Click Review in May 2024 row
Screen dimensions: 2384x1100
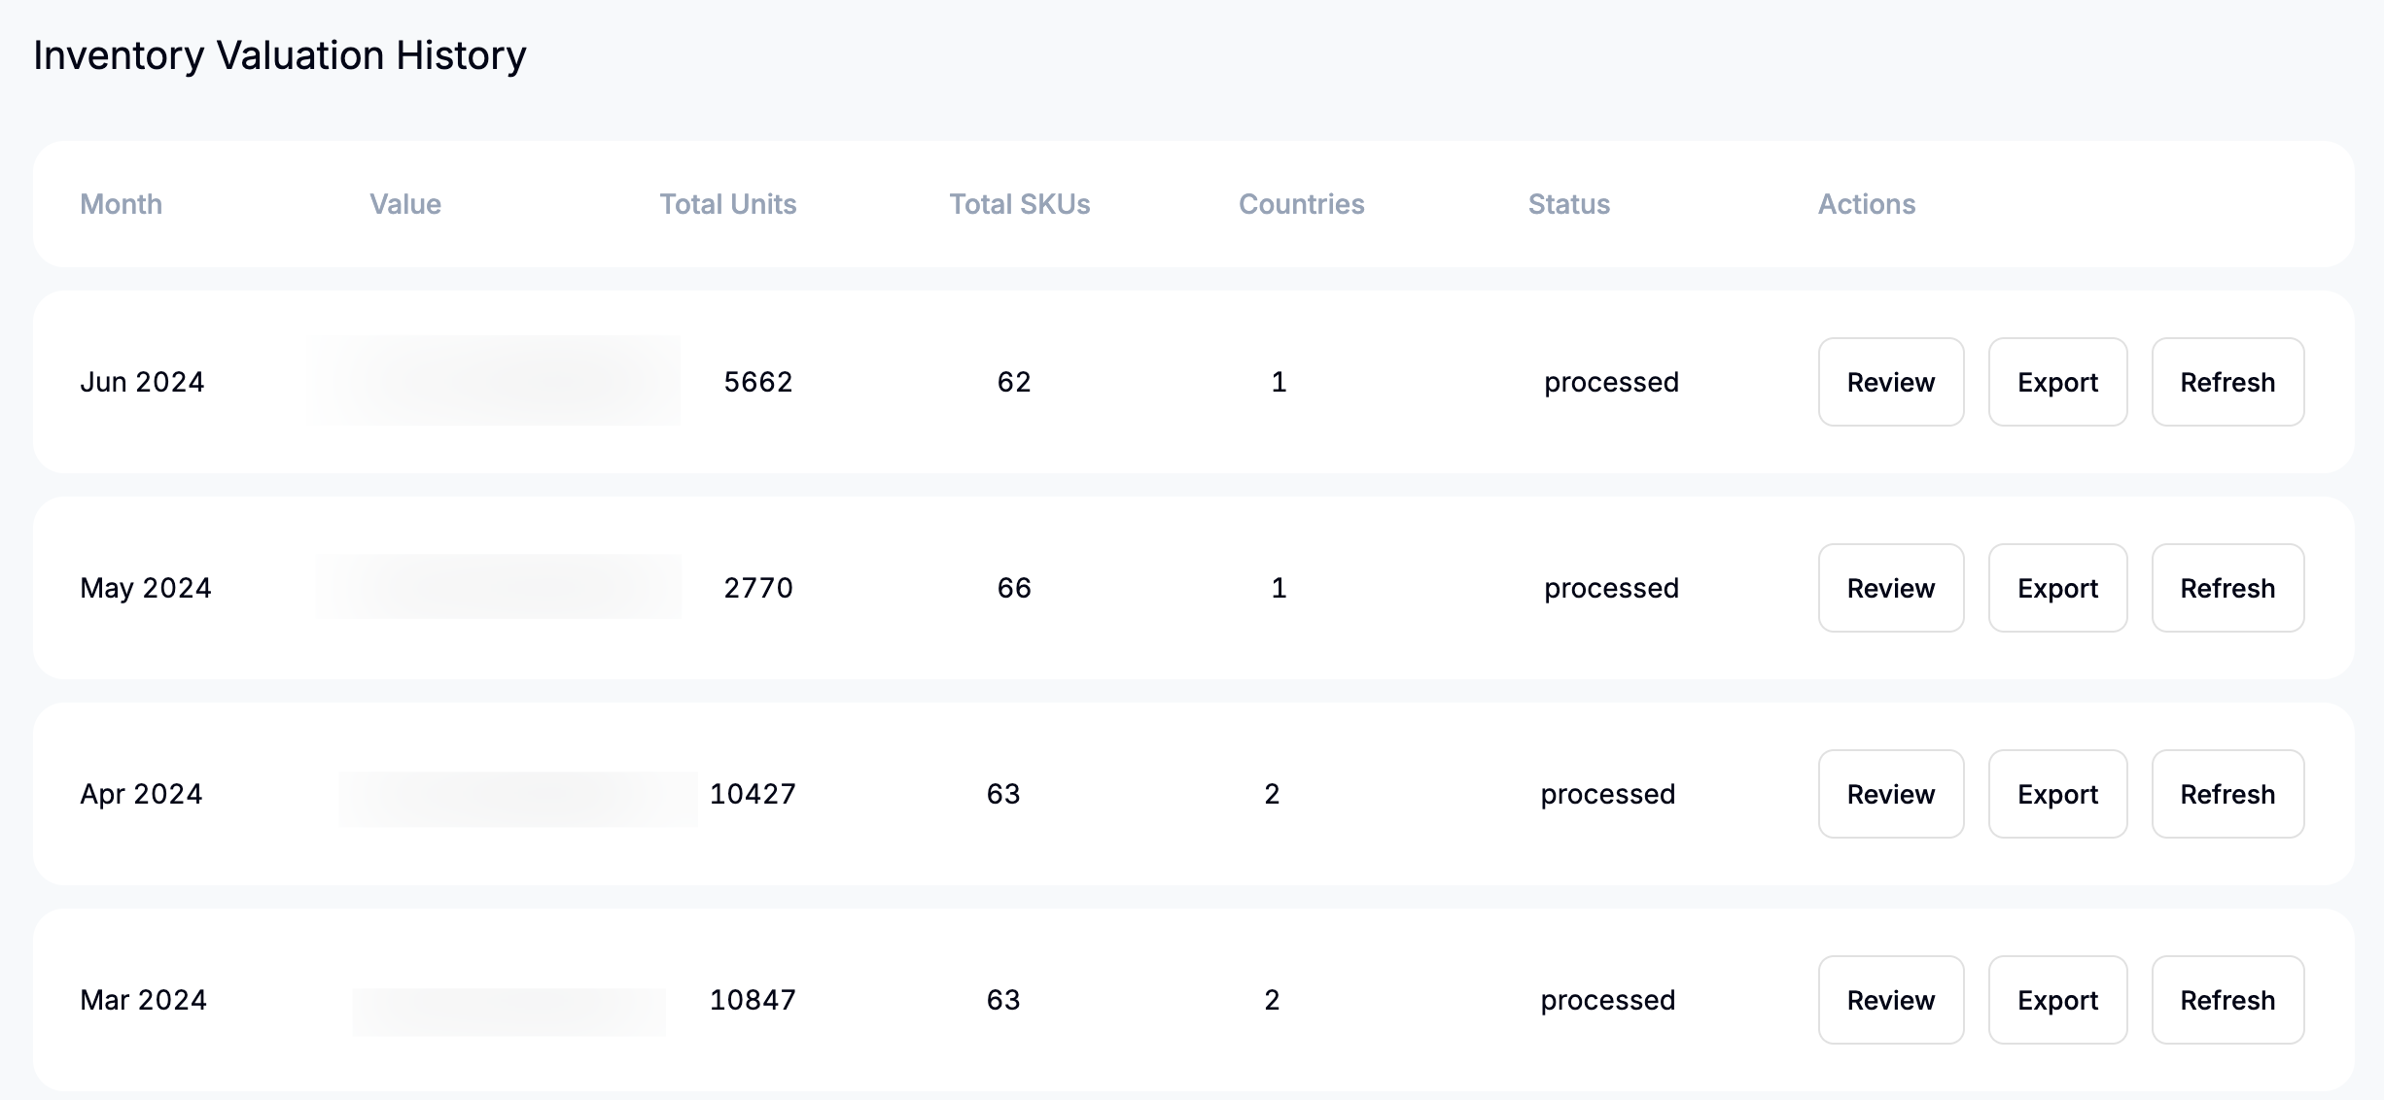tap(1891, 588)
